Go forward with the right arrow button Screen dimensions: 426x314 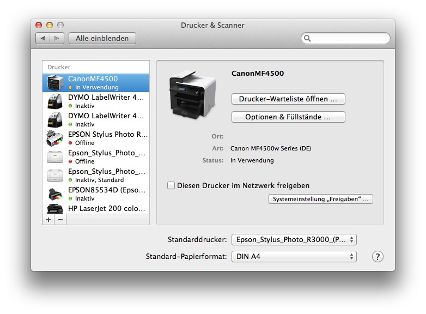pyautogui.click(x=57, y=39)
